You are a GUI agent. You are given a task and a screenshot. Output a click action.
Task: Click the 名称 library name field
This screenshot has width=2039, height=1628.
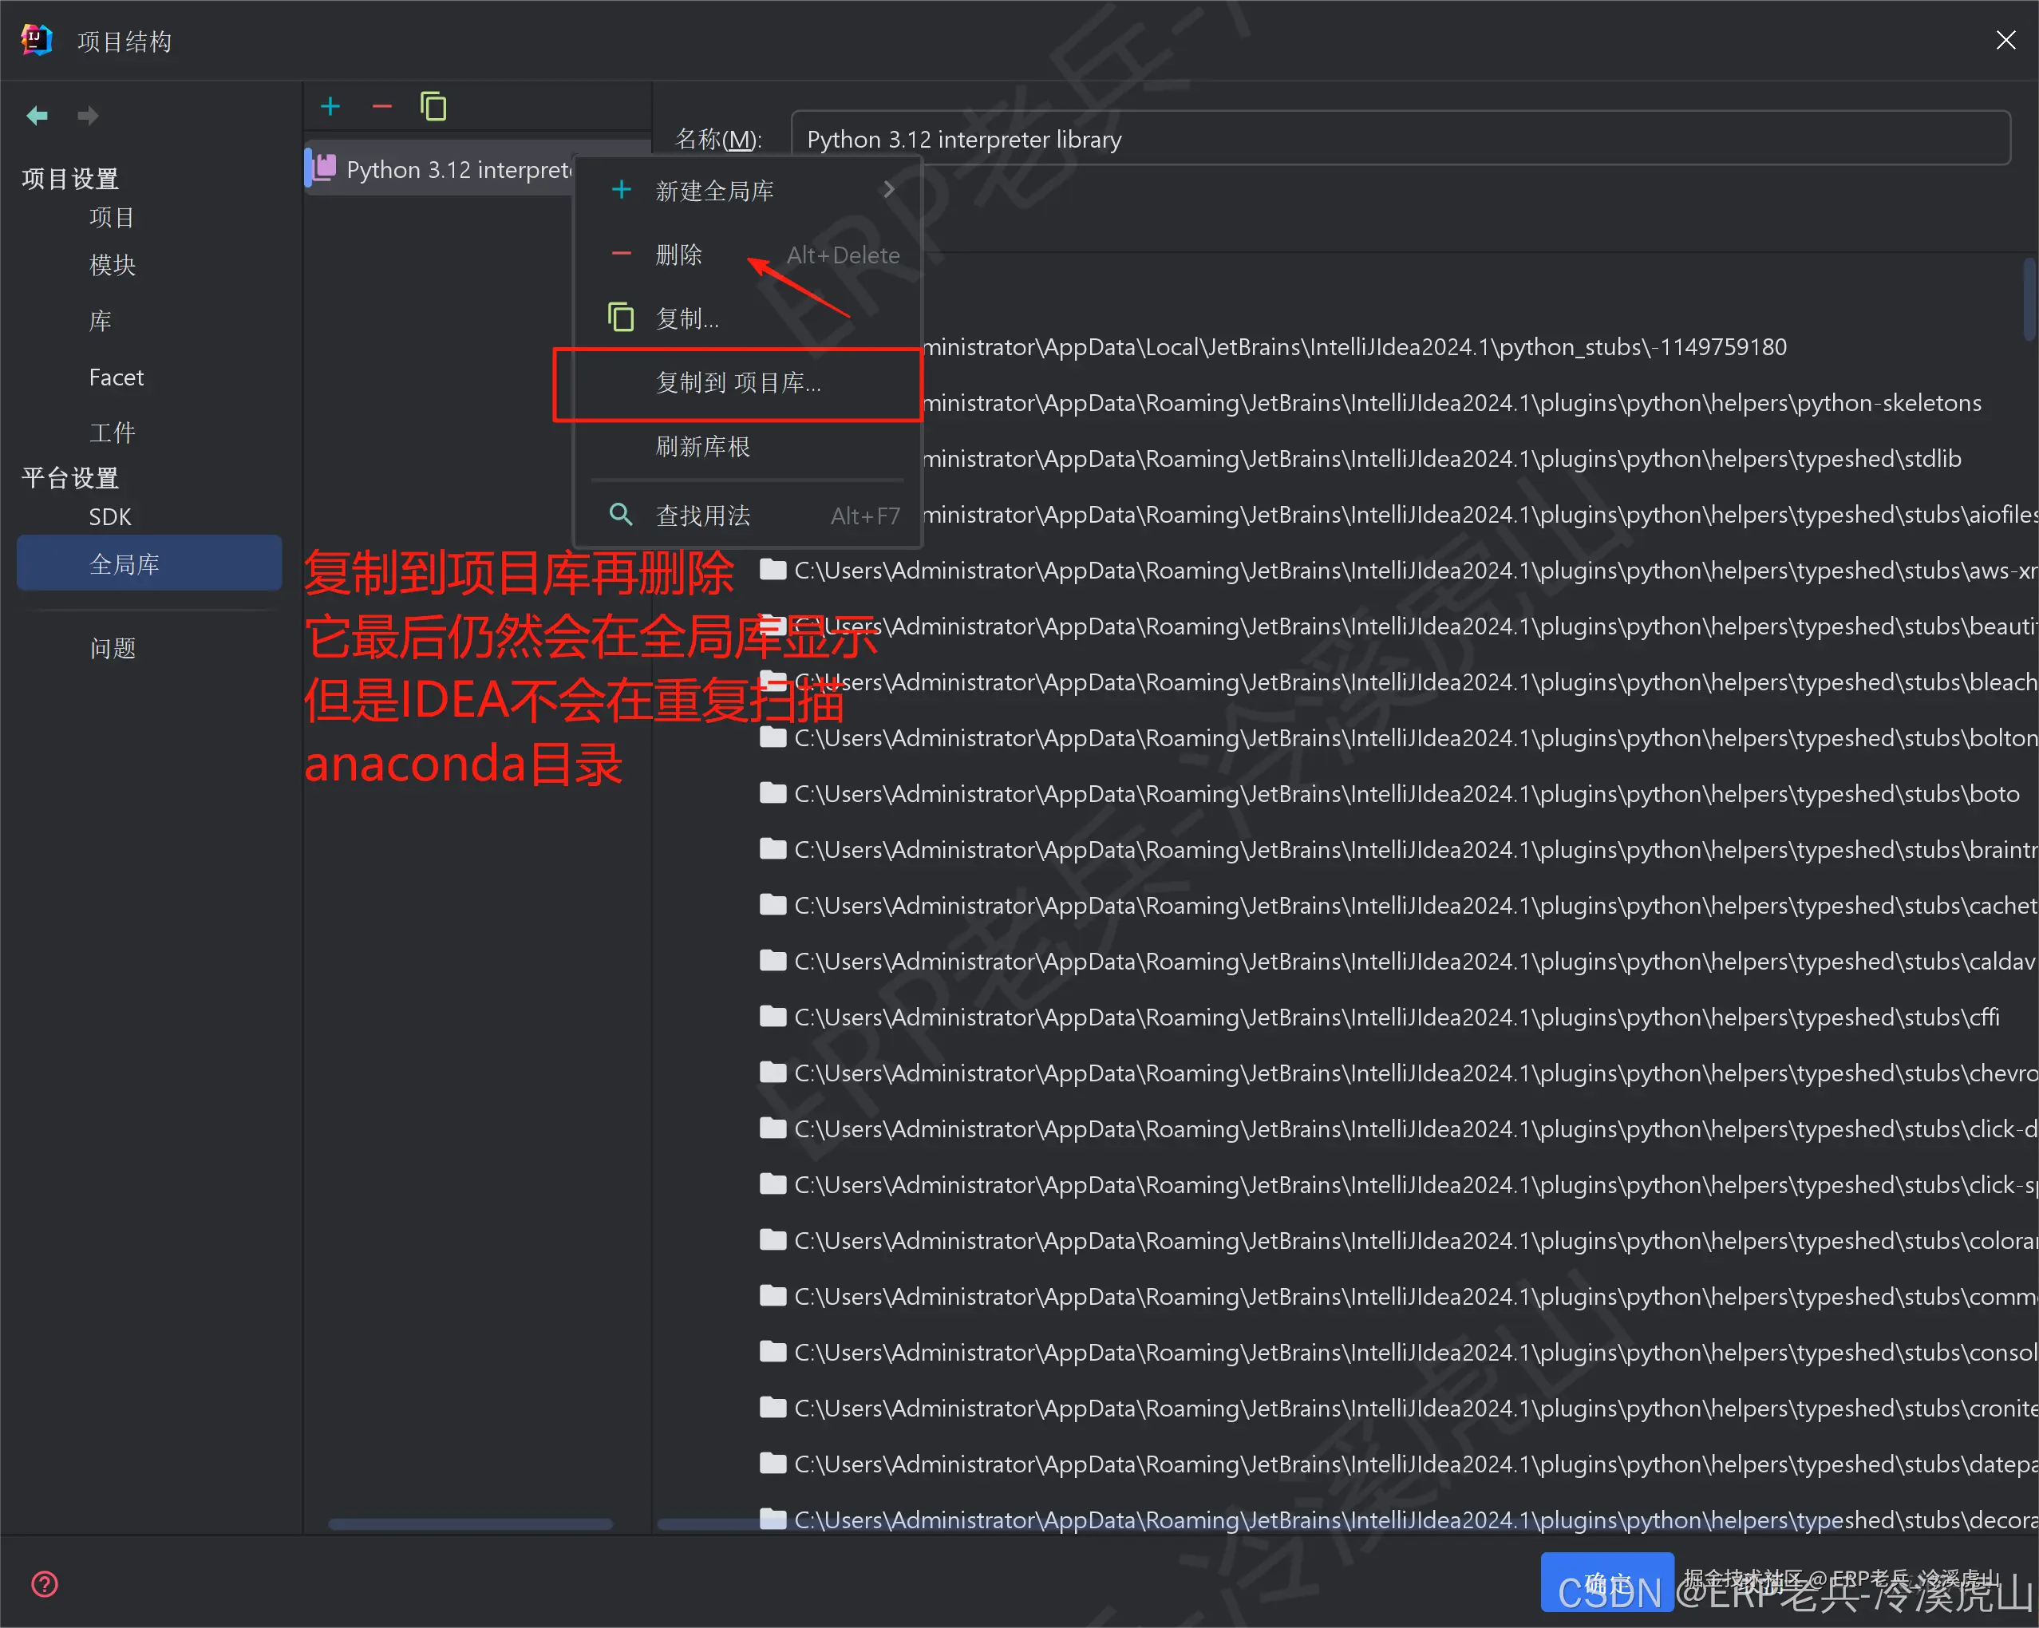tap(1400, 139)
